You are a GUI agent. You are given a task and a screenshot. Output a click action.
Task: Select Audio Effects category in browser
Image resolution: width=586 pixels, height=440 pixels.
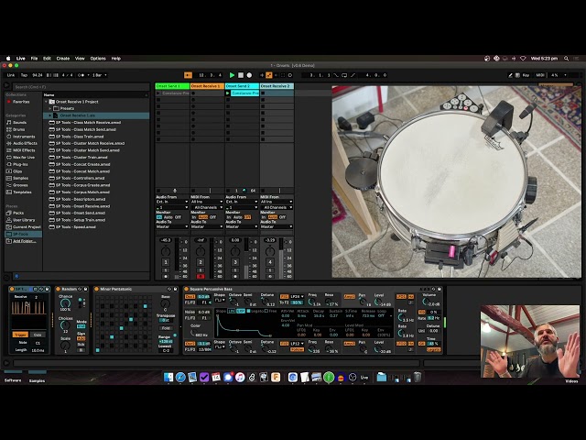click(x=25, y=143)
